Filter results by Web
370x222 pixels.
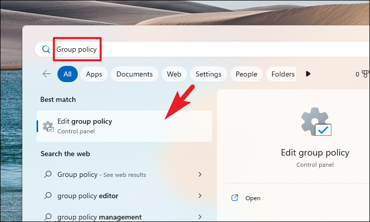tap(174, 74)
